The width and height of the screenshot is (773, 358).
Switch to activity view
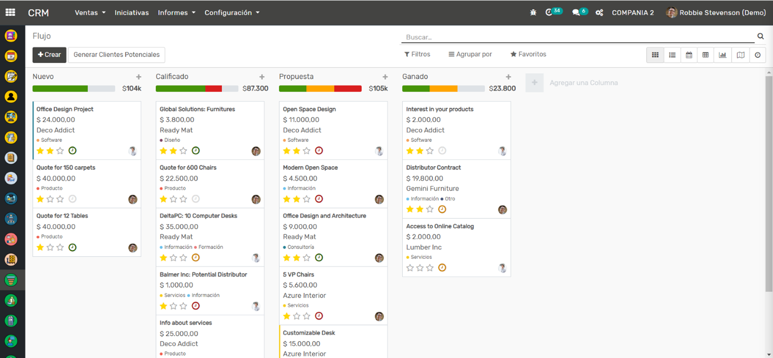[x=758, y=55]
